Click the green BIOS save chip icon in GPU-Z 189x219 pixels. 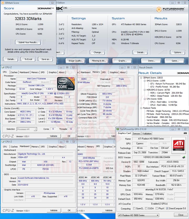point(184,157)
